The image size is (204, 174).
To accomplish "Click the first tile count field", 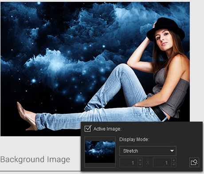I will pos(129,162).
